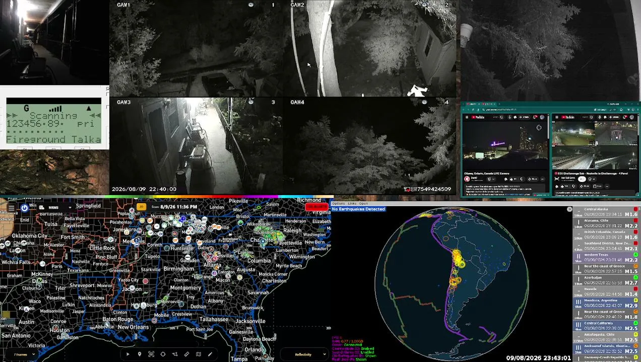This screenshot has height=362, width=641.
Task: Click the New Orleans label on radar map
Action: [133, 327]
